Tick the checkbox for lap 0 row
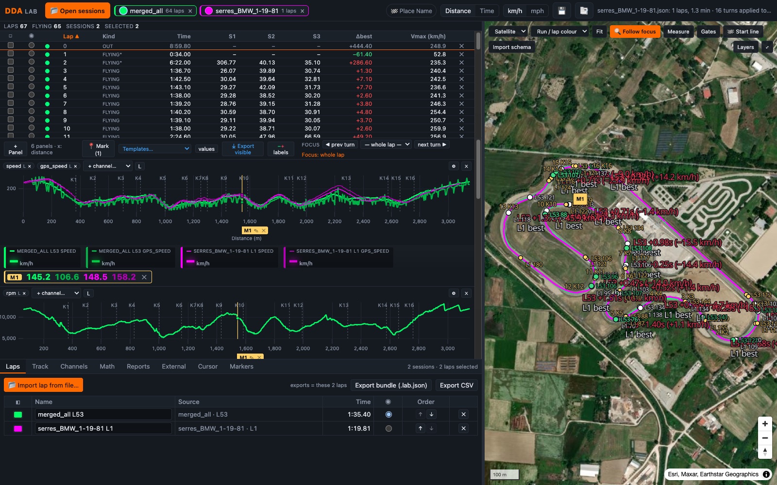This screenshot has height=485, width=777. click(11, 46)
